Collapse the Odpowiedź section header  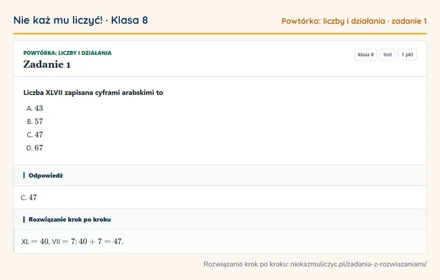coord(220,176)
